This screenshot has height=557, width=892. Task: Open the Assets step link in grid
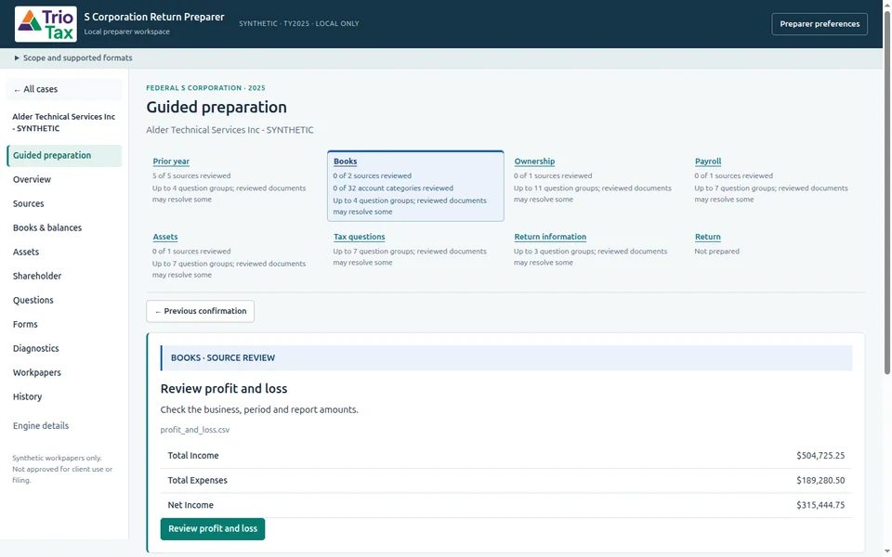(x=165, y=237)
